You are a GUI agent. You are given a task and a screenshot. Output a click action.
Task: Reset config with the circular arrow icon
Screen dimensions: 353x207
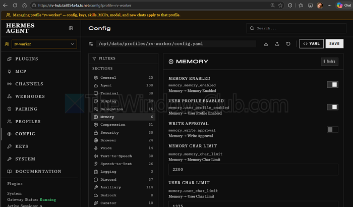(288, 44)
